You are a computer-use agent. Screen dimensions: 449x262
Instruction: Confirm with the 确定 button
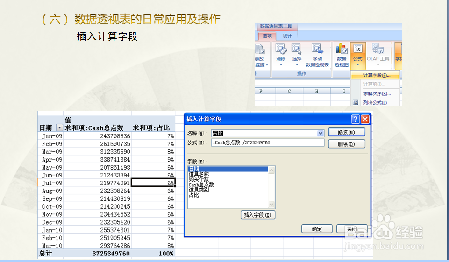(x=317, y=229)
